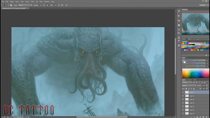Hide Layer 36 with eye icon
This screenshot has width=210, height=118.
[x=183, y=99]
